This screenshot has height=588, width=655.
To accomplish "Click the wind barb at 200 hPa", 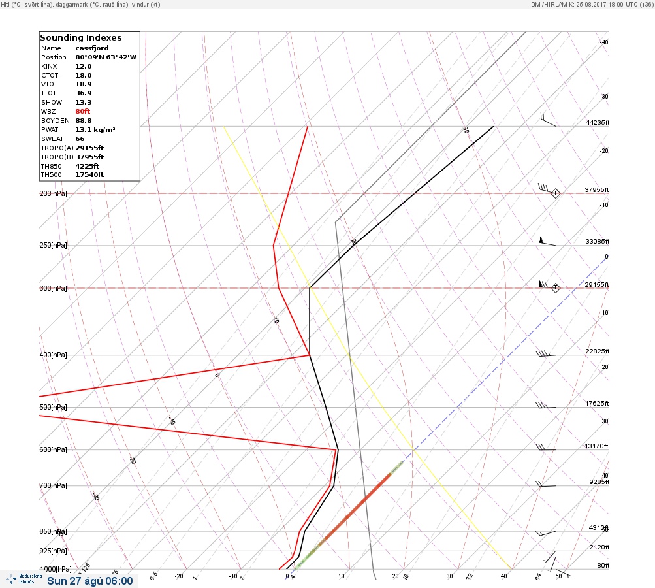I will 547,189.
